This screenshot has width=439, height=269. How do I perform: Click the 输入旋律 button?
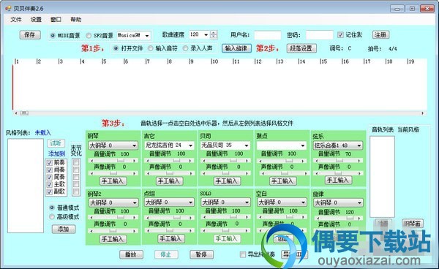236,48
